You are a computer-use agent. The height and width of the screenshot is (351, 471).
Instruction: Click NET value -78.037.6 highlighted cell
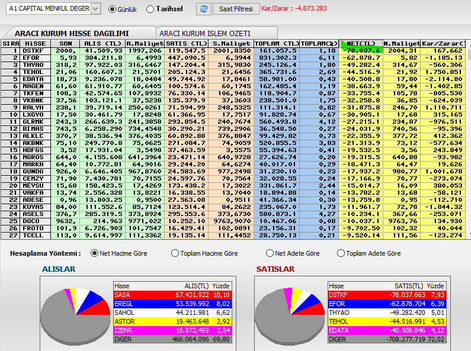tap(361, 51)
